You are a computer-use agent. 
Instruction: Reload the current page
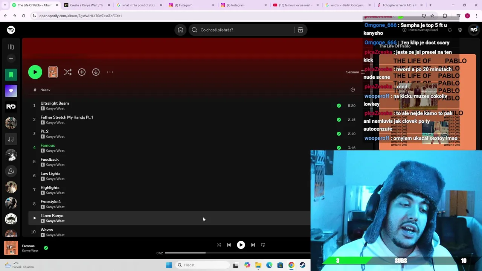pyautogui.click(x=23, y=16)
